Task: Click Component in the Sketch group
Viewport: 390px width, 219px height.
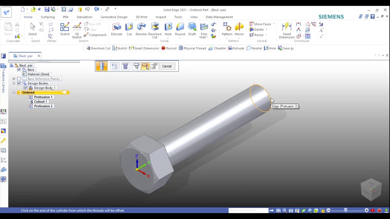Action: click(95, 35)
